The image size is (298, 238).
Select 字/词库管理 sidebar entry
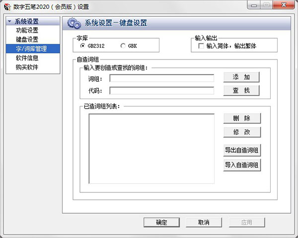[x=33, y=49]
